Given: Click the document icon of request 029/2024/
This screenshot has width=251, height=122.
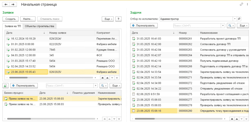Looking at the screenshot, I should point(8,39).
